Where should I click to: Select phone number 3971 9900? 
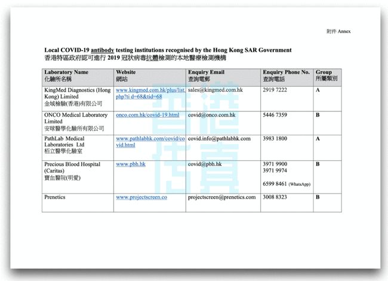point(275,164)
